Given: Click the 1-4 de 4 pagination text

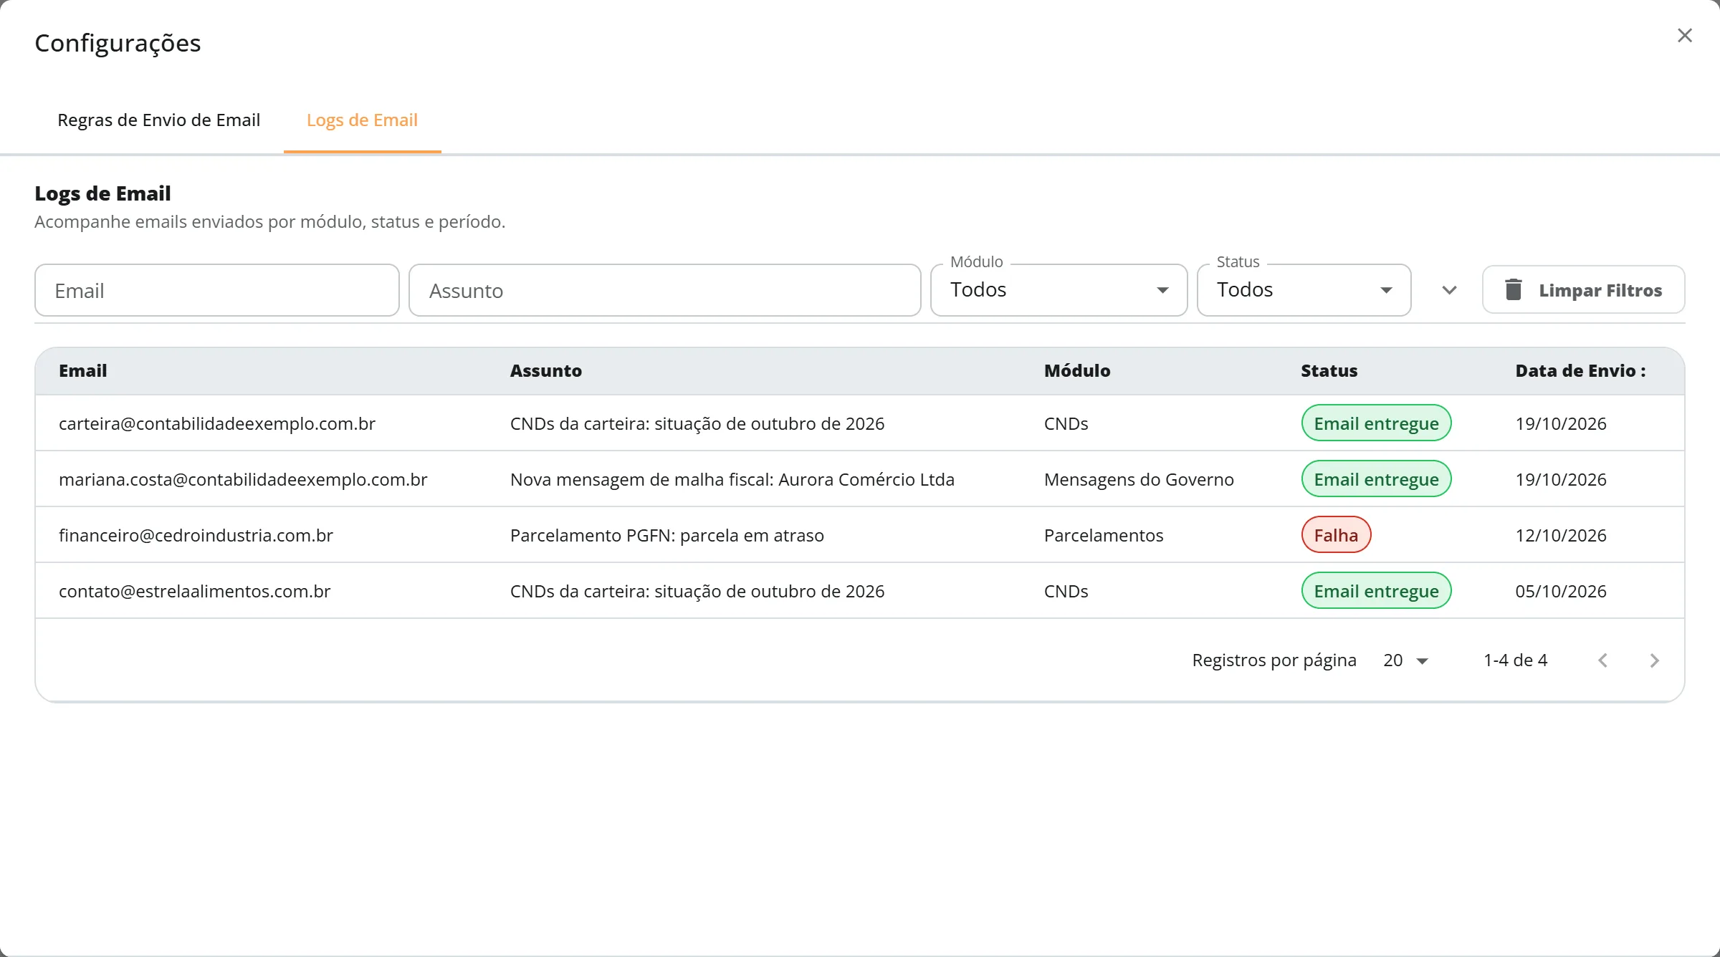Looking at the screenshot, I should pyautogui.click(x=1515, y=660).
